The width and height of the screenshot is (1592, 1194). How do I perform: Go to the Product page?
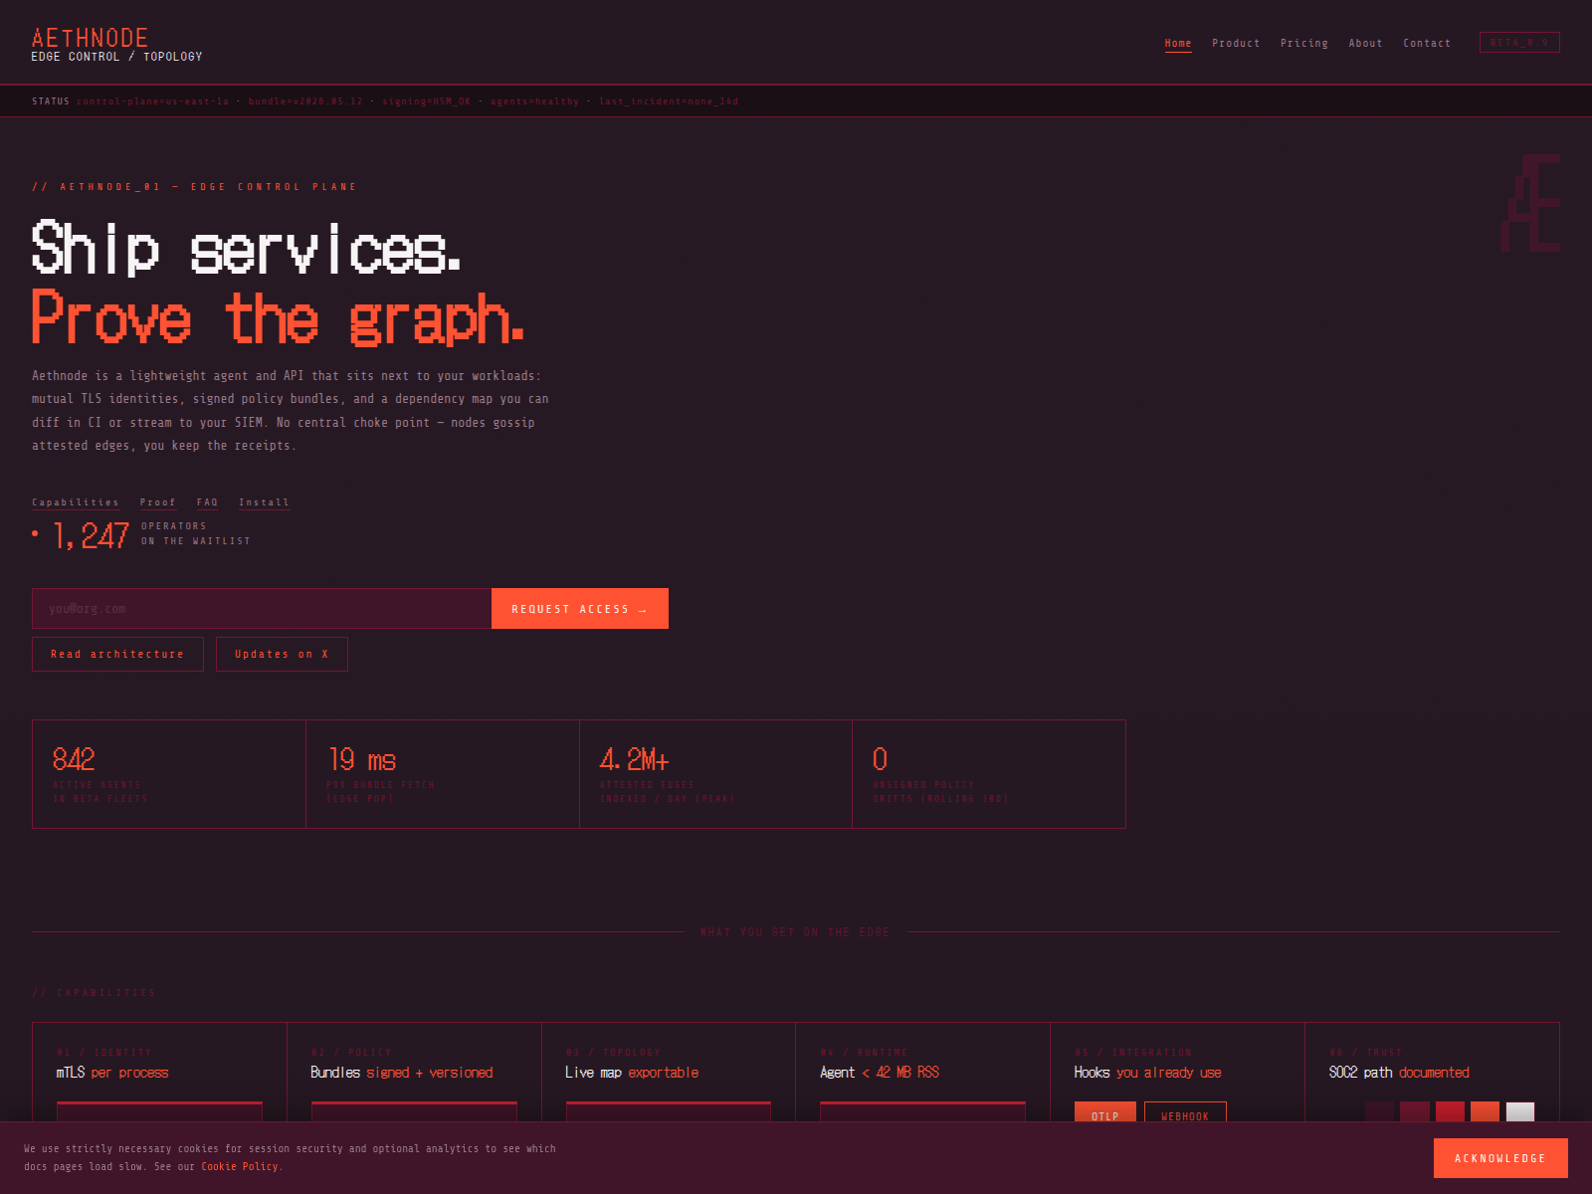1236,43
